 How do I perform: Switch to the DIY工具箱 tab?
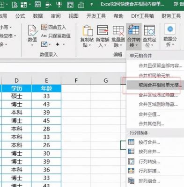142,16
